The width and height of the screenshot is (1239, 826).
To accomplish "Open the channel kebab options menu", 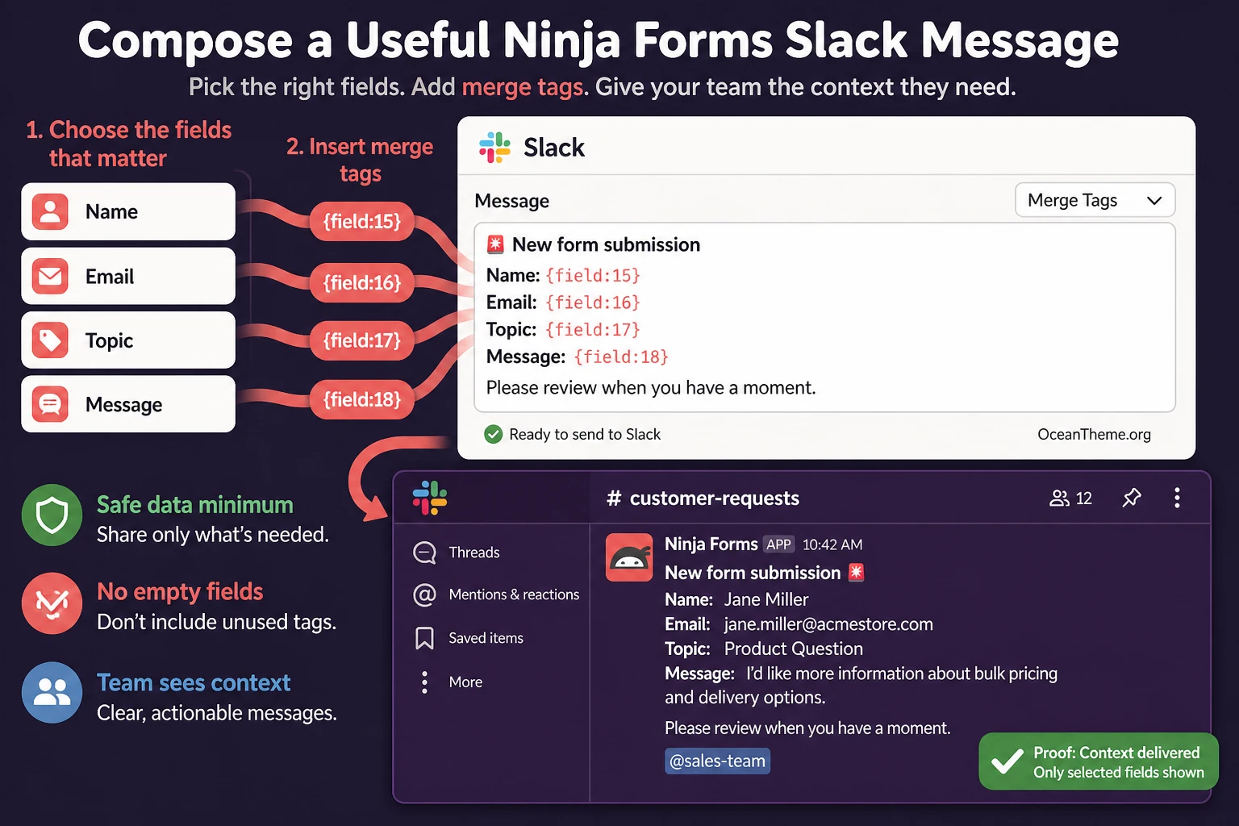I will [1177, 498].
